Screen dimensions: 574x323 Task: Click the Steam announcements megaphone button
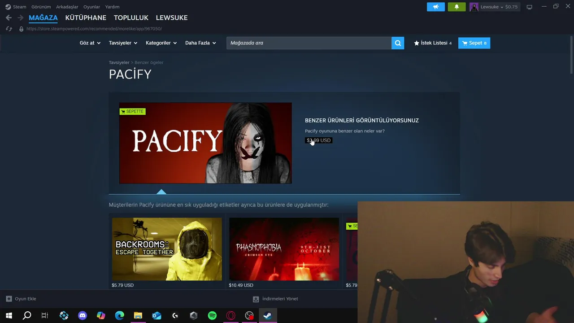[436, 7]
